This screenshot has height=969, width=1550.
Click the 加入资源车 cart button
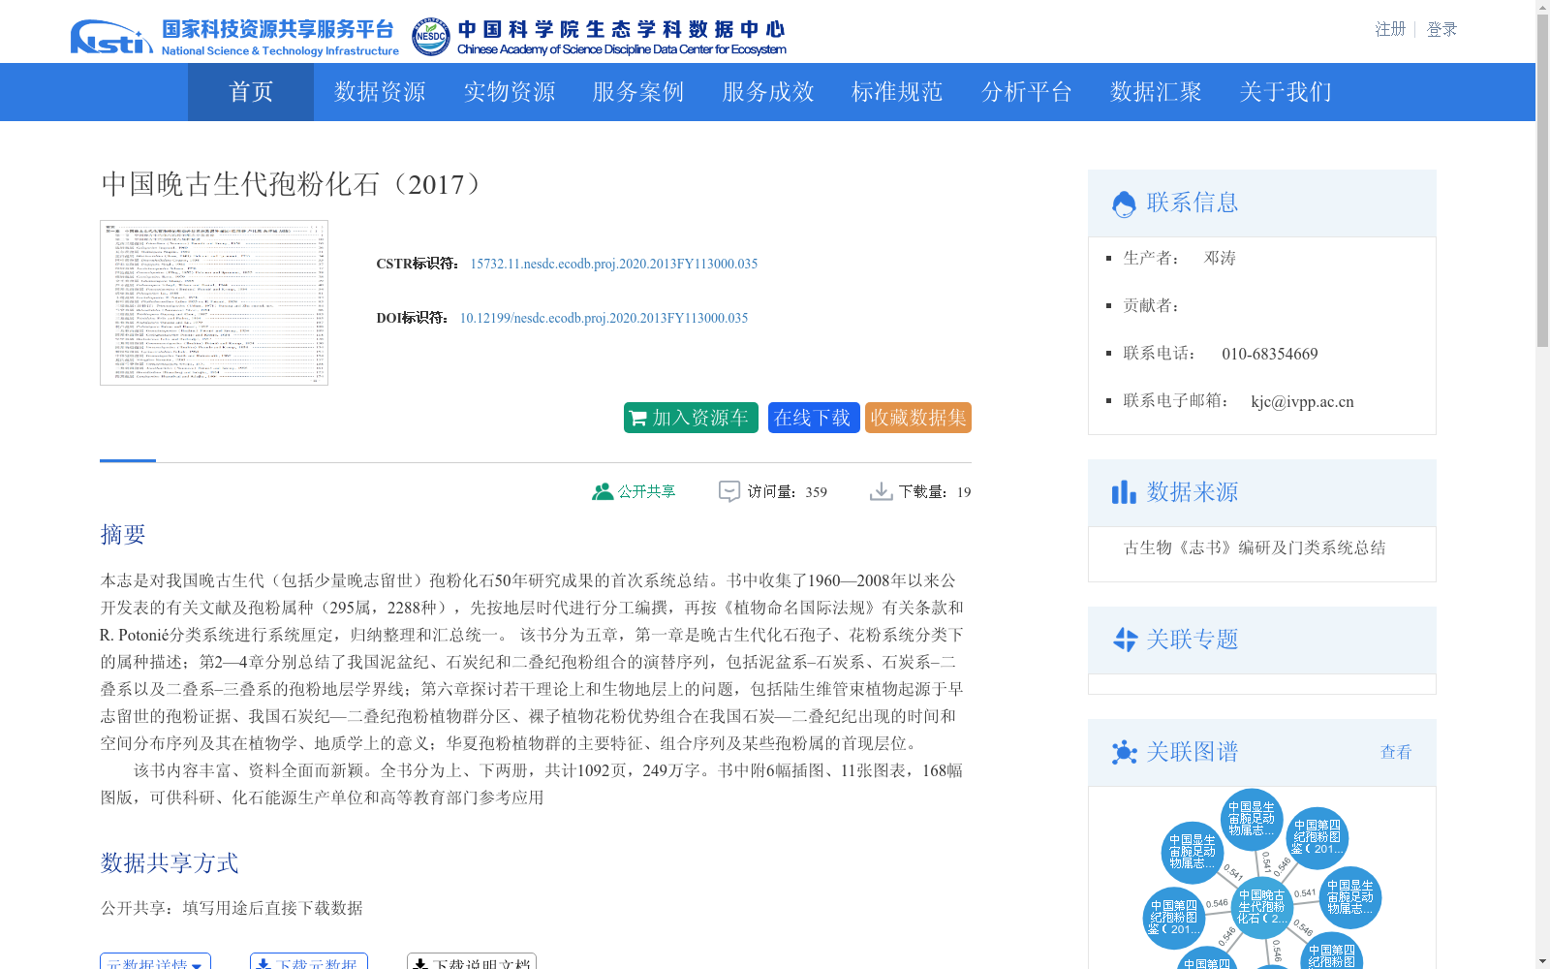pyautogui.click(x=691, y=418)
